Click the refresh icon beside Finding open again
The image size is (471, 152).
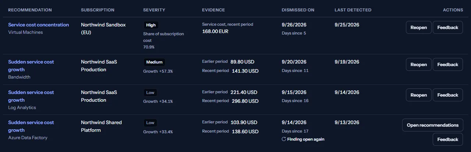tap(283, 139)
